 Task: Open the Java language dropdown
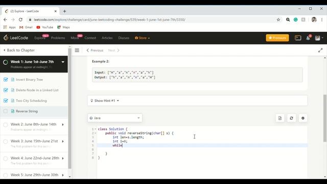pos(114,118)
